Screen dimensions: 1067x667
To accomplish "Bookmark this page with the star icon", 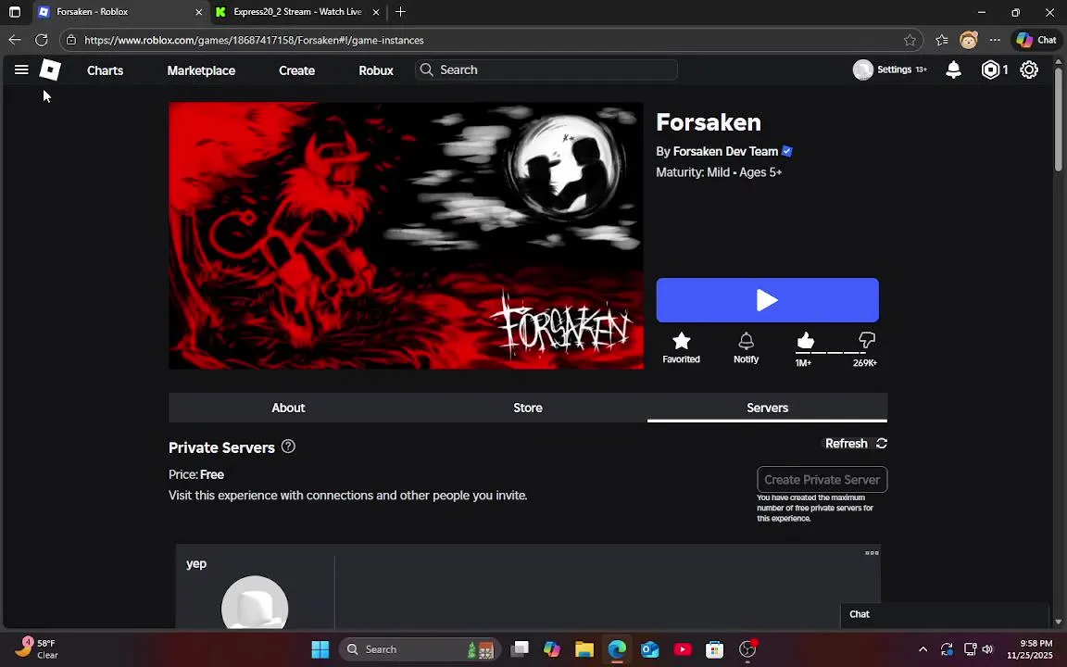I will click(910, 40).
